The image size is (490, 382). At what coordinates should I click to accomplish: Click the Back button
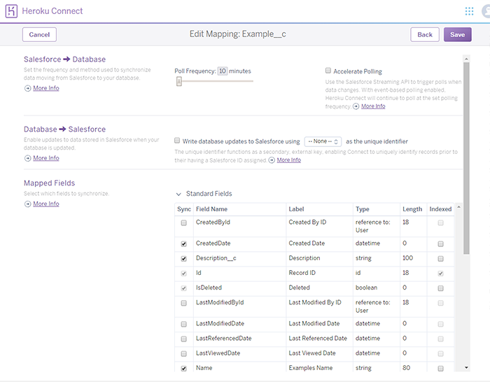pyautogui.click(x=425, y=35)
